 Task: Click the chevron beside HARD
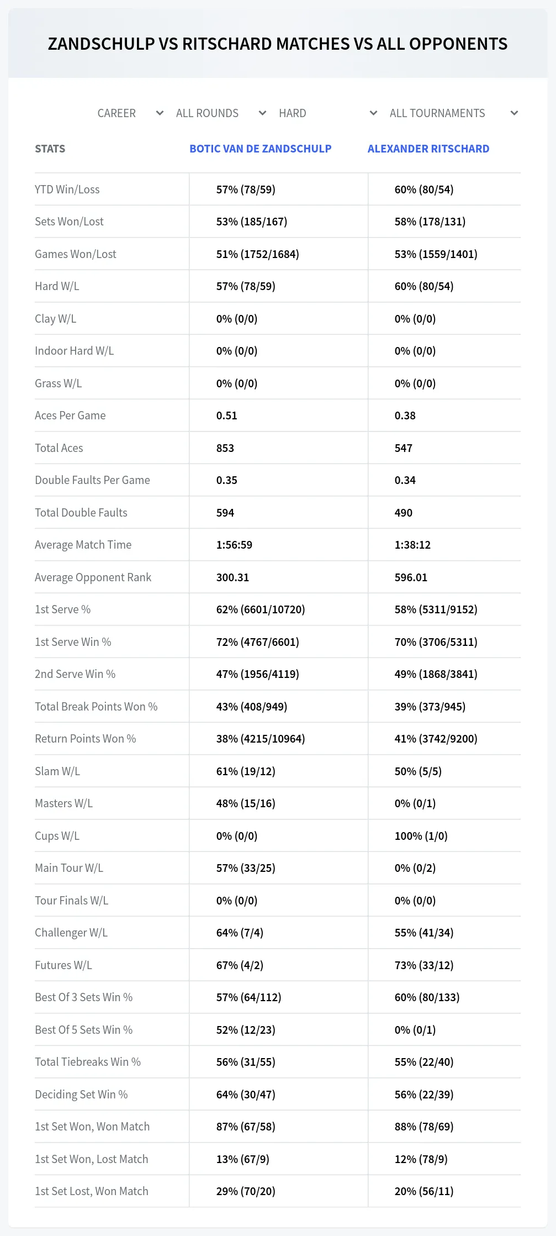(374, 113)
